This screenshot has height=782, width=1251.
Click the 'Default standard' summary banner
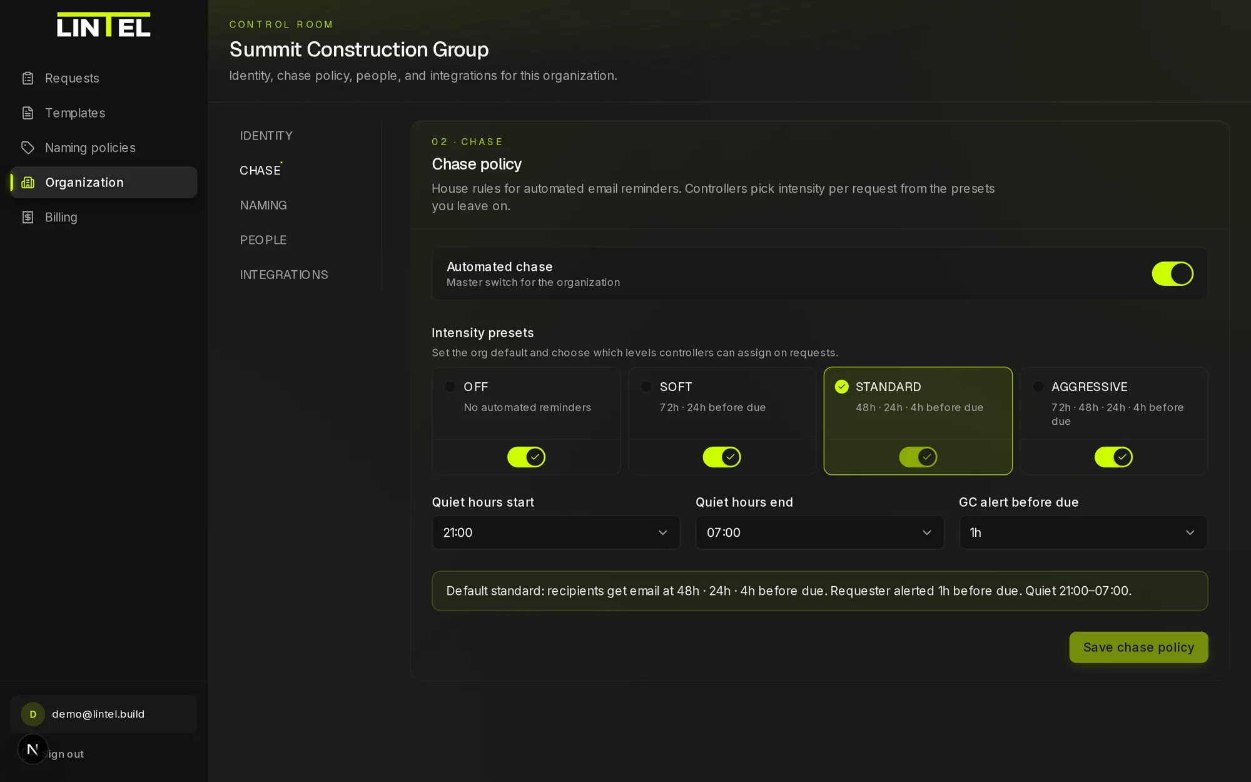819,591
